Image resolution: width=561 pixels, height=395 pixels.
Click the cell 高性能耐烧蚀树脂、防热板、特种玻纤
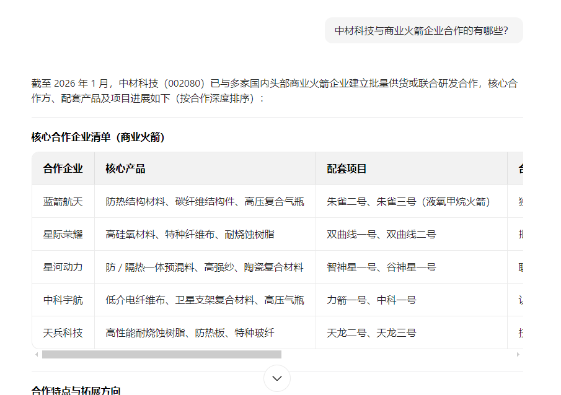205,333
